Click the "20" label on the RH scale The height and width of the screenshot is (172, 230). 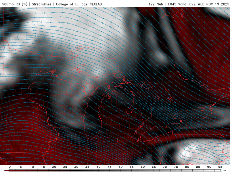pyautogui.click(x=54, y=167)
